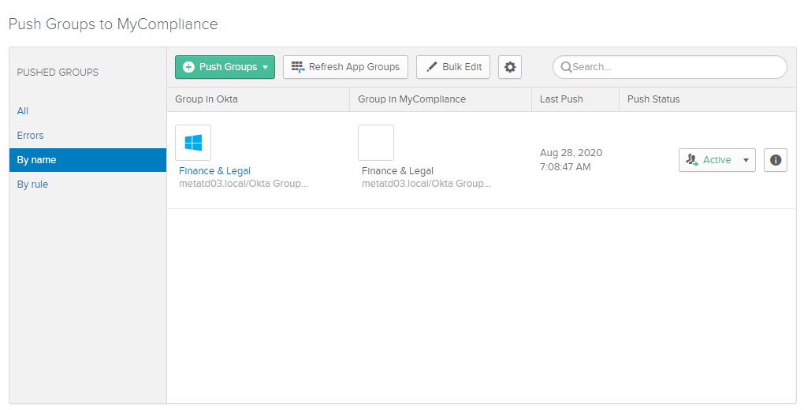
Task: Click the metatd03.local path under the Okta group
Action: pos(243,183)
